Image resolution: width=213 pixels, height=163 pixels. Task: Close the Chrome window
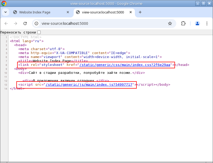[x=209, y=3]
